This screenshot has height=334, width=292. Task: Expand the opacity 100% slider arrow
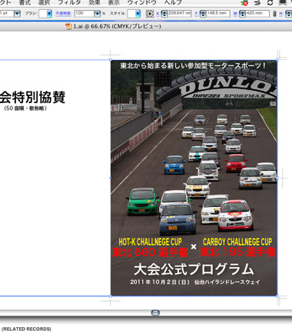tap(97, 14)
